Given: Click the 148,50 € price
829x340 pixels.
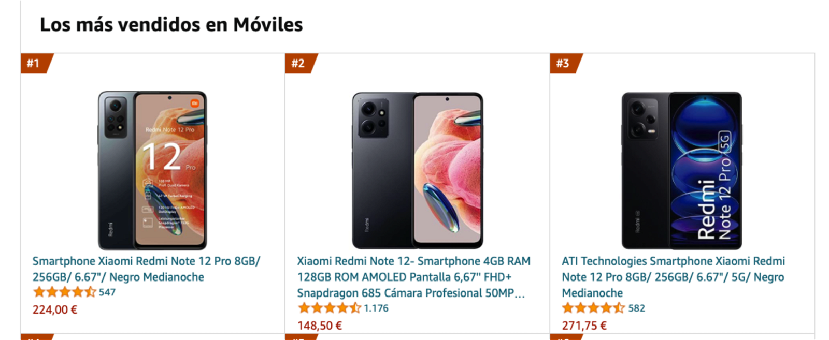Looking at the screenshot, I should (320, 326).
